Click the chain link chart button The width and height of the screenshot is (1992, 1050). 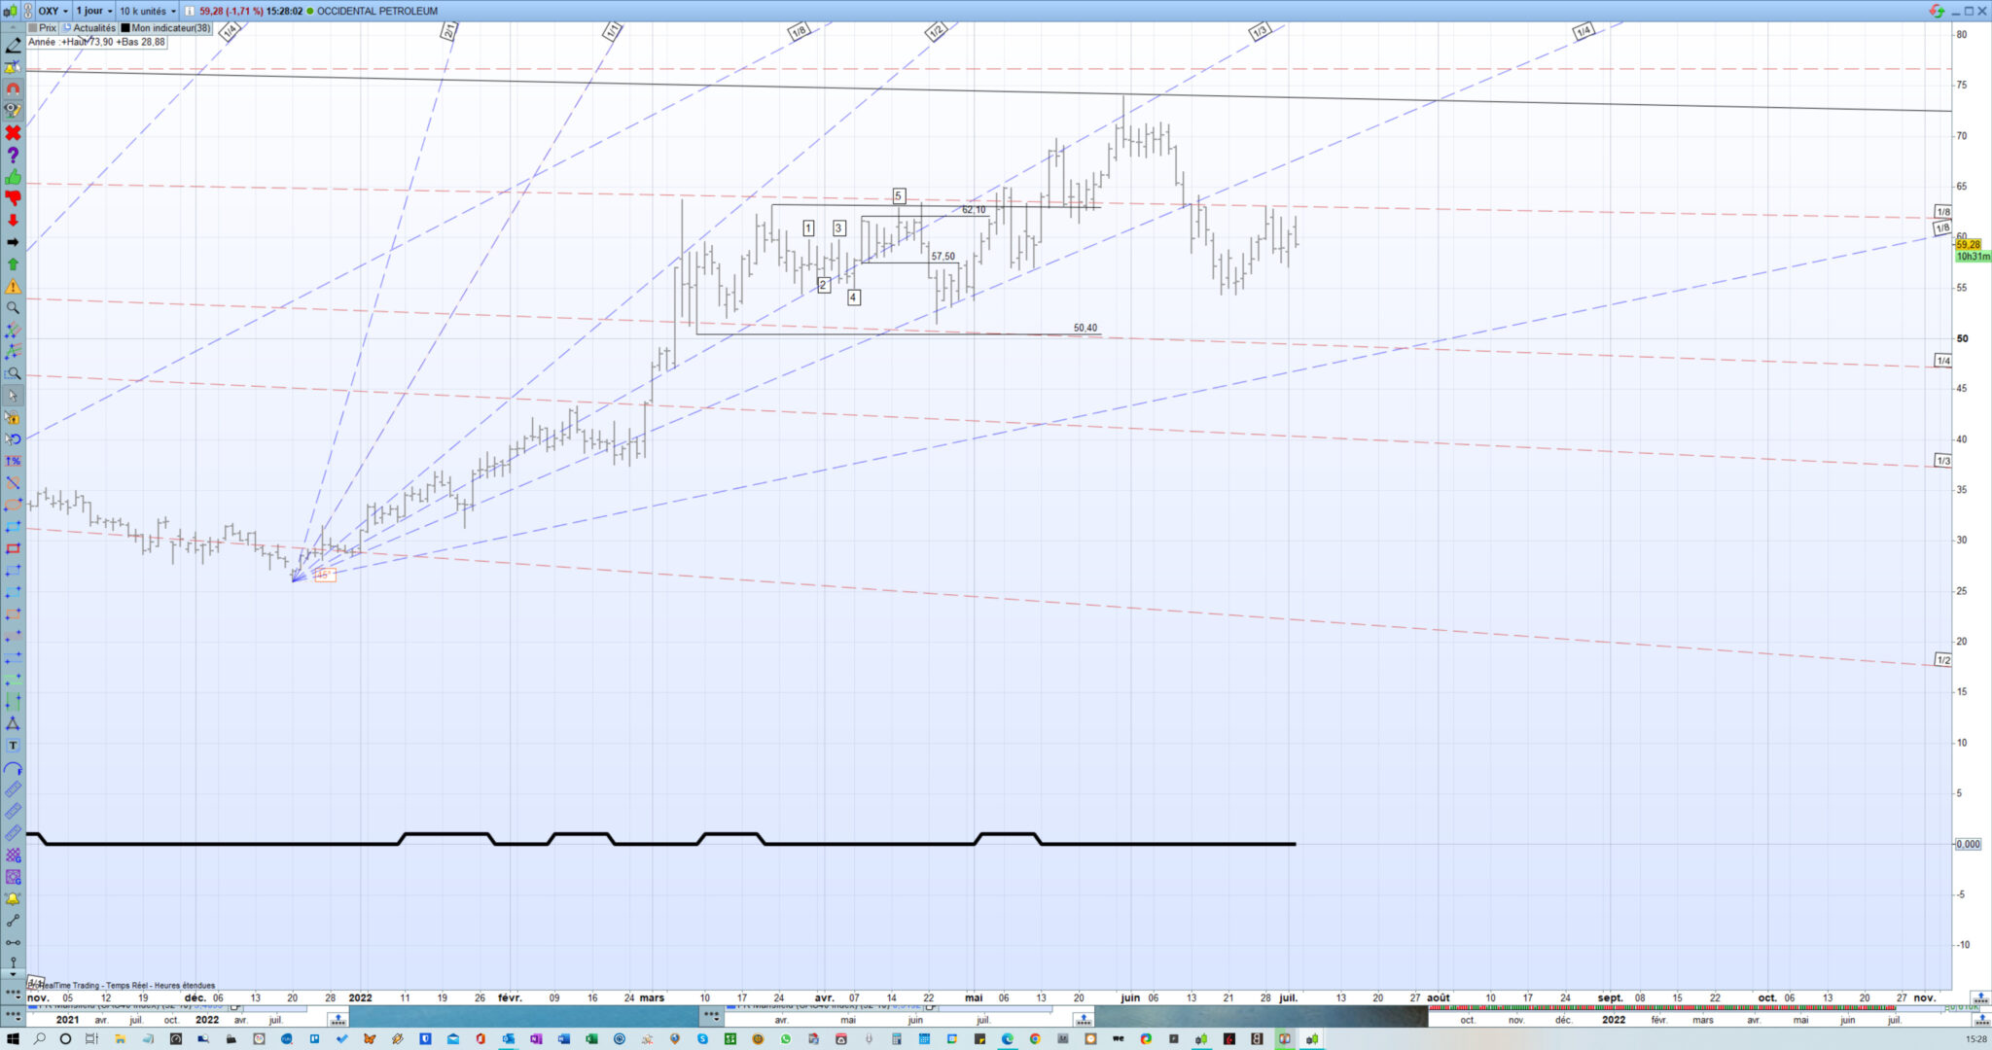coord(28,11)
